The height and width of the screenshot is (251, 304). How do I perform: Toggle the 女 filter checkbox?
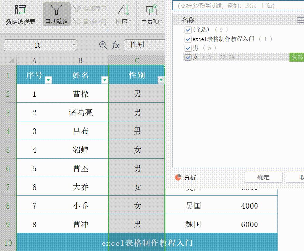coord(188,57)
